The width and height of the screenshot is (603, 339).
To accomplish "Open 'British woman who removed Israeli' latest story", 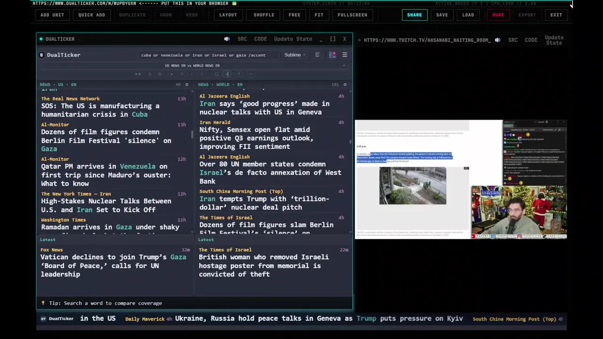I will click(264, 266).
